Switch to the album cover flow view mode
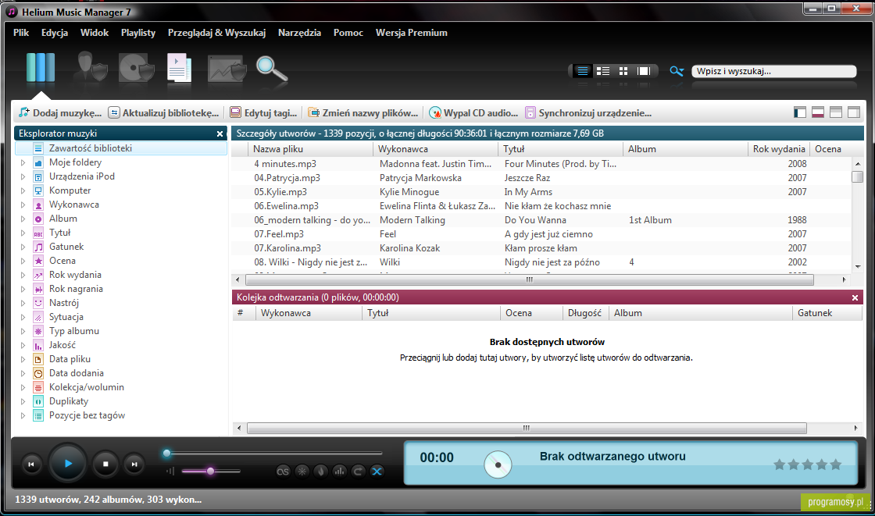This screenshot has height=516, width=875. (x=644, y=71)
